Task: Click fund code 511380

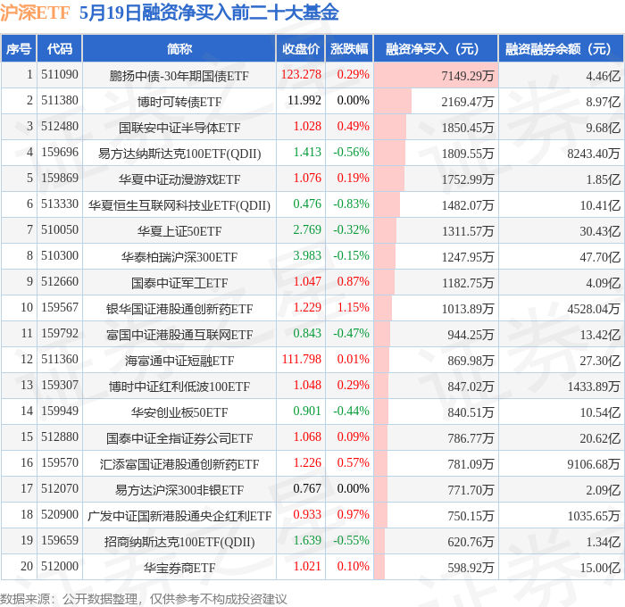Action: pyautogui.click(x=60, y=101)
